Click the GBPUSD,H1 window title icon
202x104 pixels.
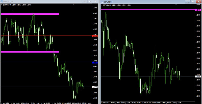[x=102, y=2]
